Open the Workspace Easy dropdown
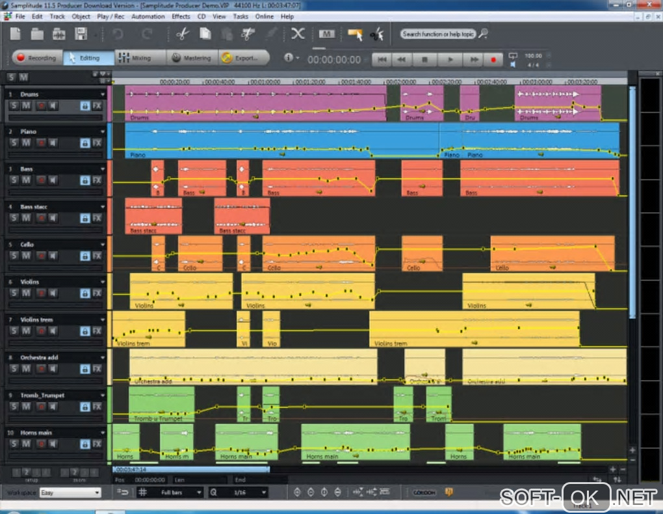Image resolution: width=663 pixels, height=514 pixels. pos(70,493)
